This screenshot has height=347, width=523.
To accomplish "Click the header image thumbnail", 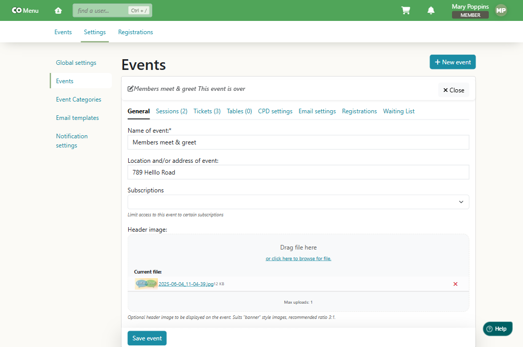I will [146, 284].
